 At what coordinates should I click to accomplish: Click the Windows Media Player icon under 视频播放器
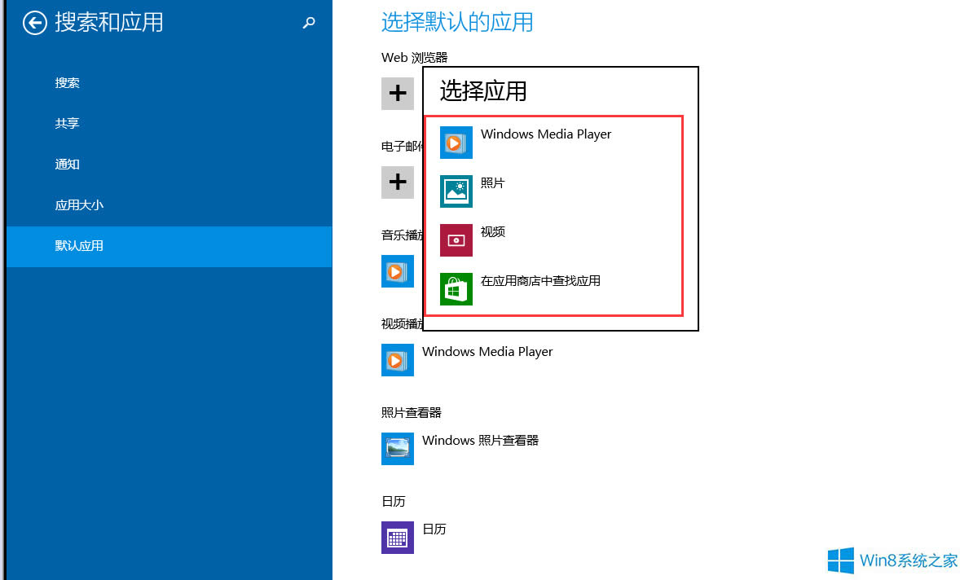tap(397, 360)
